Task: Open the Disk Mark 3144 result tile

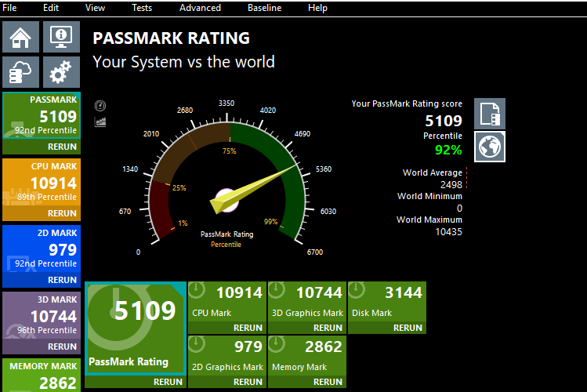Action: pos(387,302)
